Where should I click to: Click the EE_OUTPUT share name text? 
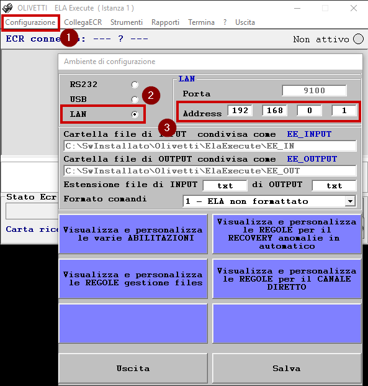click(312, 159)
